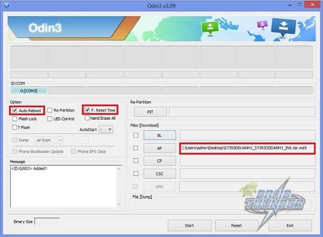Click the Message box scroll up arrow

pyautogui.click(x=119, y=169)
